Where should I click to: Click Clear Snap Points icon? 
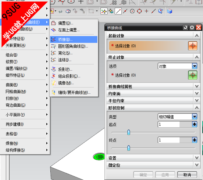[x=111, y=11]
